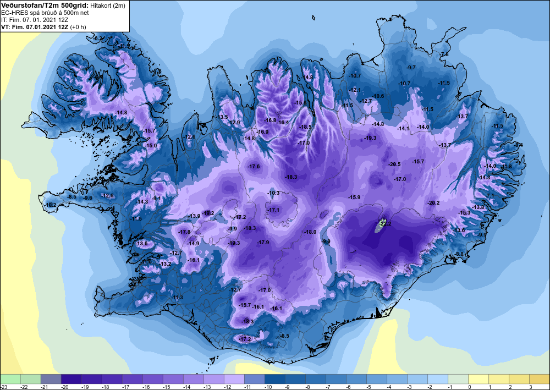Viewport: 550px width, 390px height.
Task: Select the -6.3 temperature label
Action: [x=98, y=38]
